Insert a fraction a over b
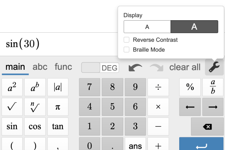The width and height of the screenshot is (225, 150). [x=213, y=87]
